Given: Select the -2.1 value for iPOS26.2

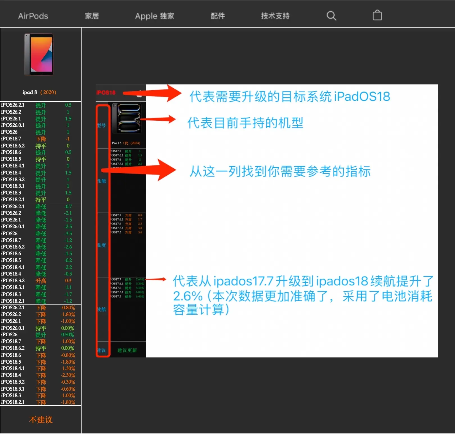Looking at the screenshot, I should click(x=68, y=213).
